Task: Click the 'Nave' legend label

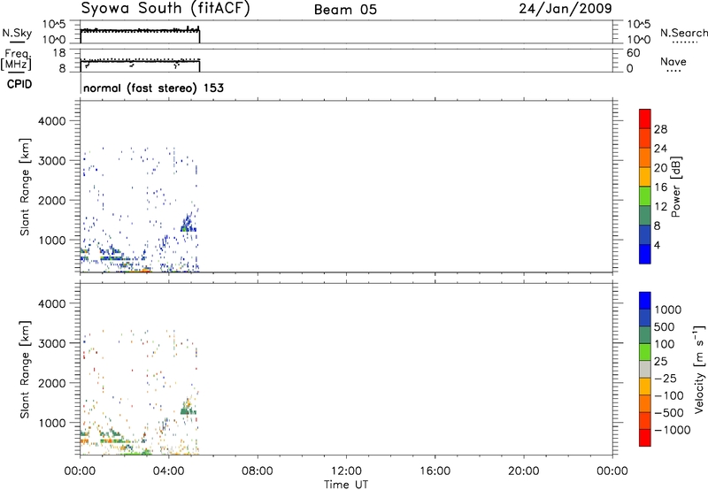Action: click(673, 62)
